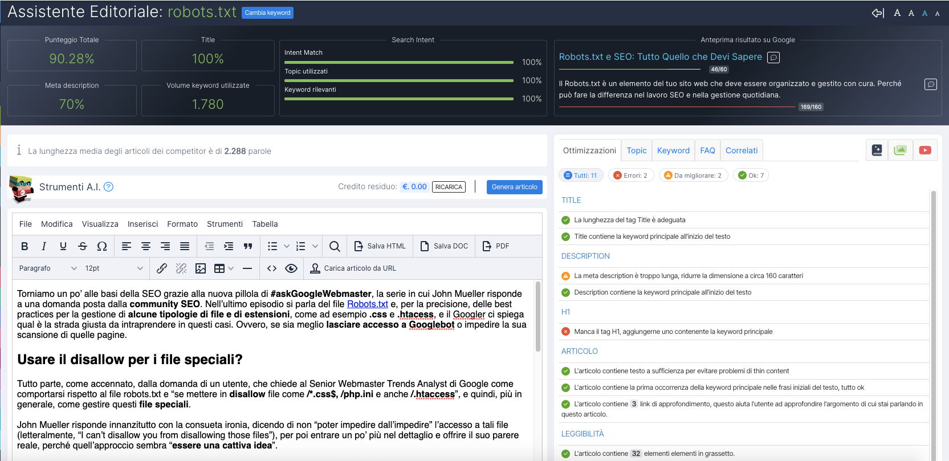Image resolution: width=949 pixels, height=461 pixels.
Task: Open the Paragrafo block format dropdown
Action: pos(48,268)
